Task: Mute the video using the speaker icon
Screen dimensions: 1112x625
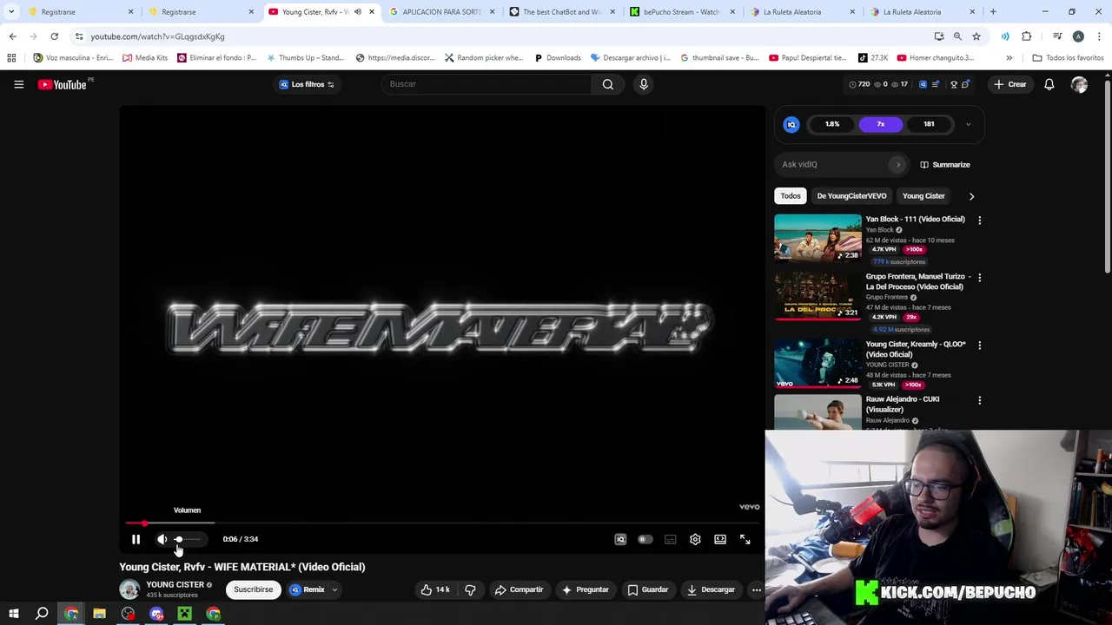Action: click(162, 539)
